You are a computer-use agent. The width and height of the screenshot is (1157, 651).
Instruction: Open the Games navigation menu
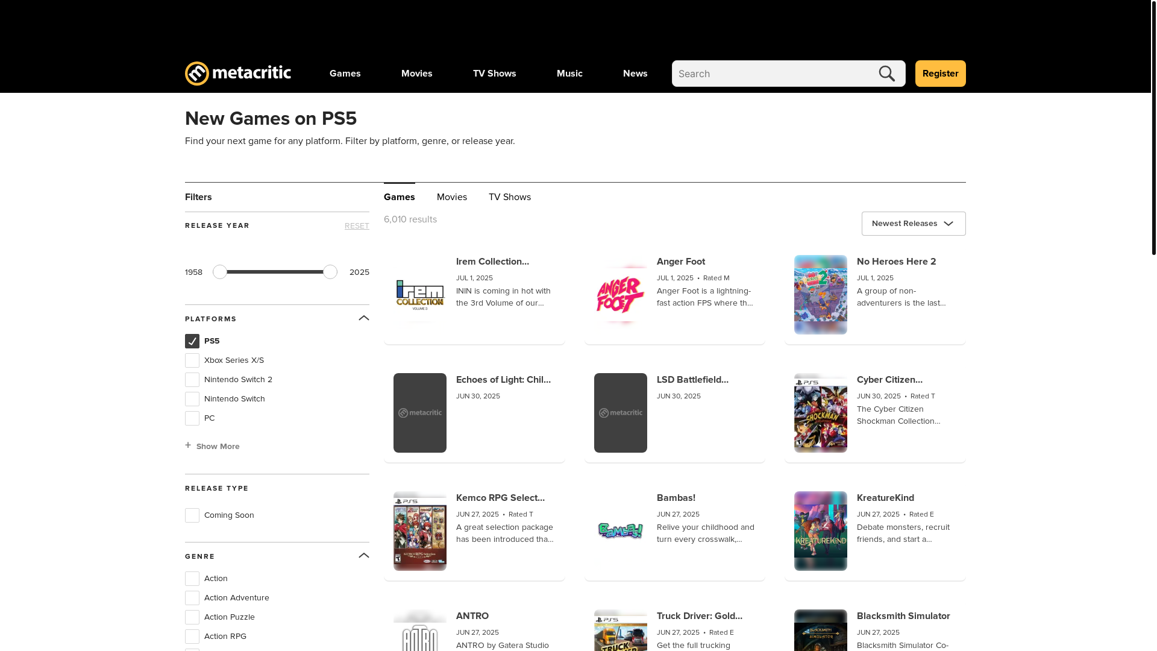click(x=345, y=74)
